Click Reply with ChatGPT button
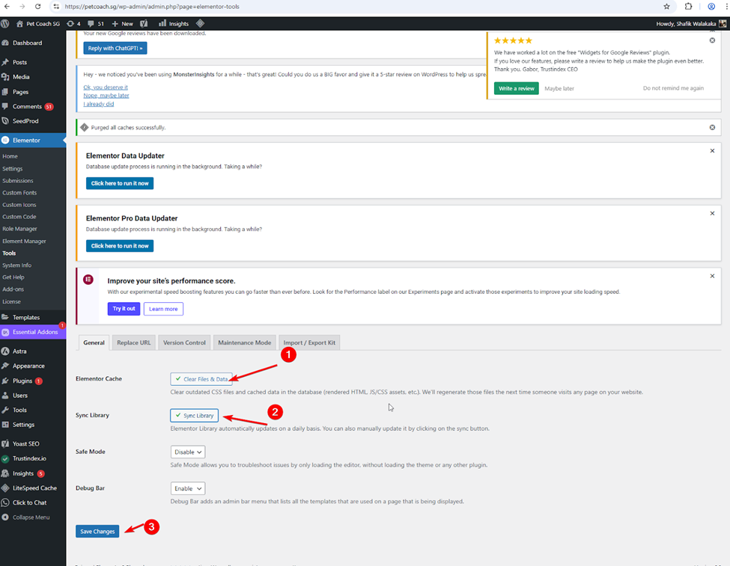Image resolution: width=730 pixels, height=566 pixels. (115, 49)
